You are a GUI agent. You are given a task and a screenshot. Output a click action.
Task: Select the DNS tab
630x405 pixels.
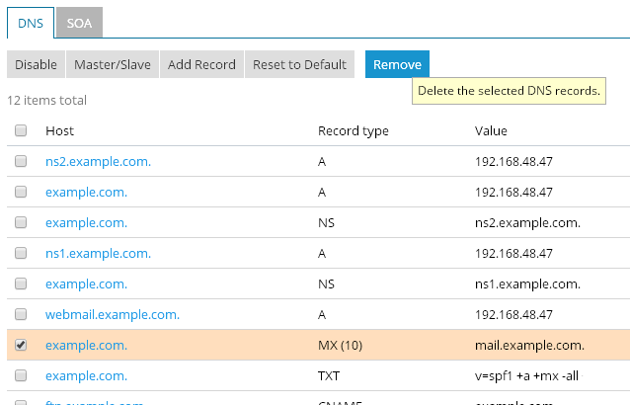30,21
